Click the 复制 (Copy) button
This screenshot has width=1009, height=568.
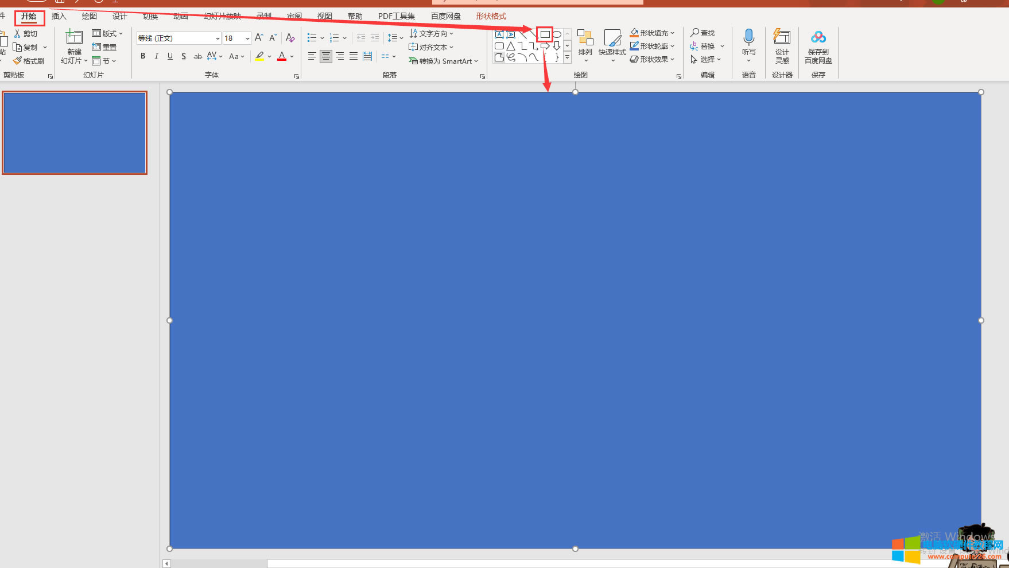pos(26,47)
